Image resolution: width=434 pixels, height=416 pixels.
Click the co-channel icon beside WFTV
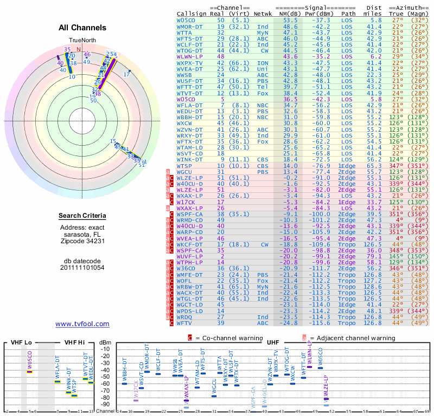[171, 323]
